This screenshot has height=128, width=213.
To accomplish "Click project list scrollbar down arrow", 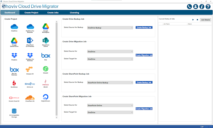I will [57, 117].
